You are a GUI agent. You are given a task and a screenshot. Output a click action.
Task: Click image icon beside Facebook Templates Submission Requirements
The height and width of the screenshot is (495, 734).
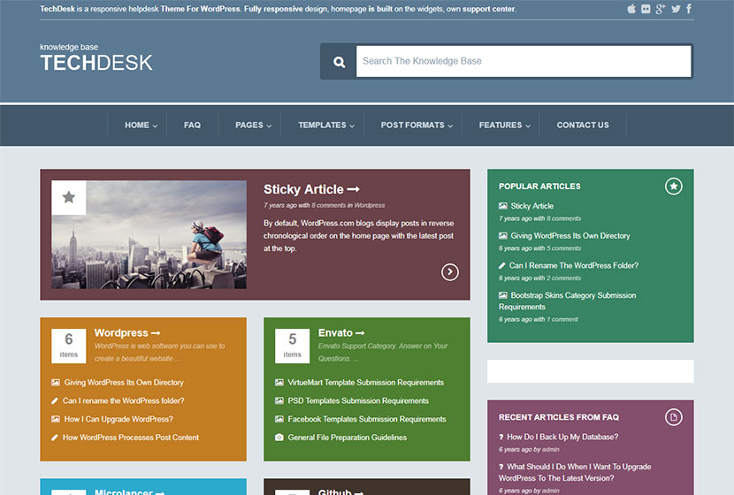click(x=279, y=419)
